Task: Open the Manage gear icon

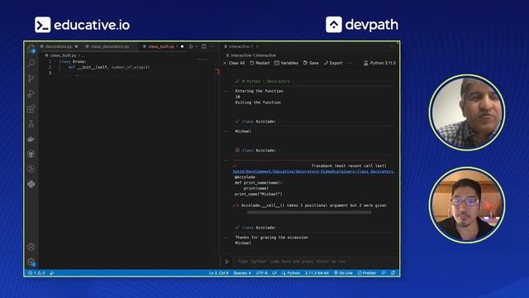Action: pos(31,262)
